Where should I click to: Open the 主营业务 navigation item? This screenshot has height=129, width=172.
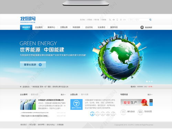coord(64,27)
